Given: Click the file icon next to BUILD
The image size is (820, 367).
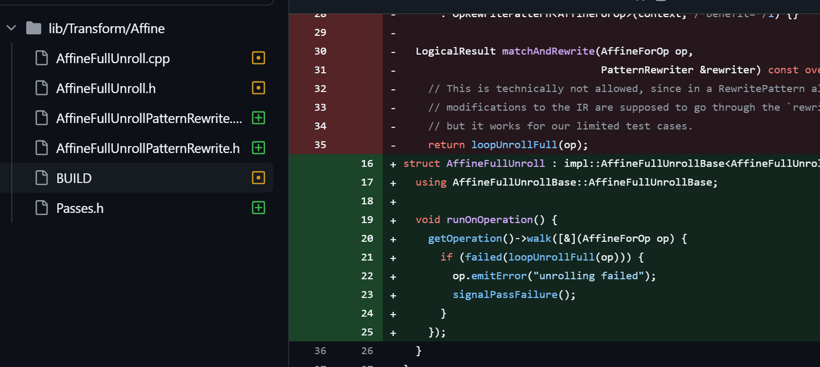Looking at the screenshot, I should [x=42, y=178].
